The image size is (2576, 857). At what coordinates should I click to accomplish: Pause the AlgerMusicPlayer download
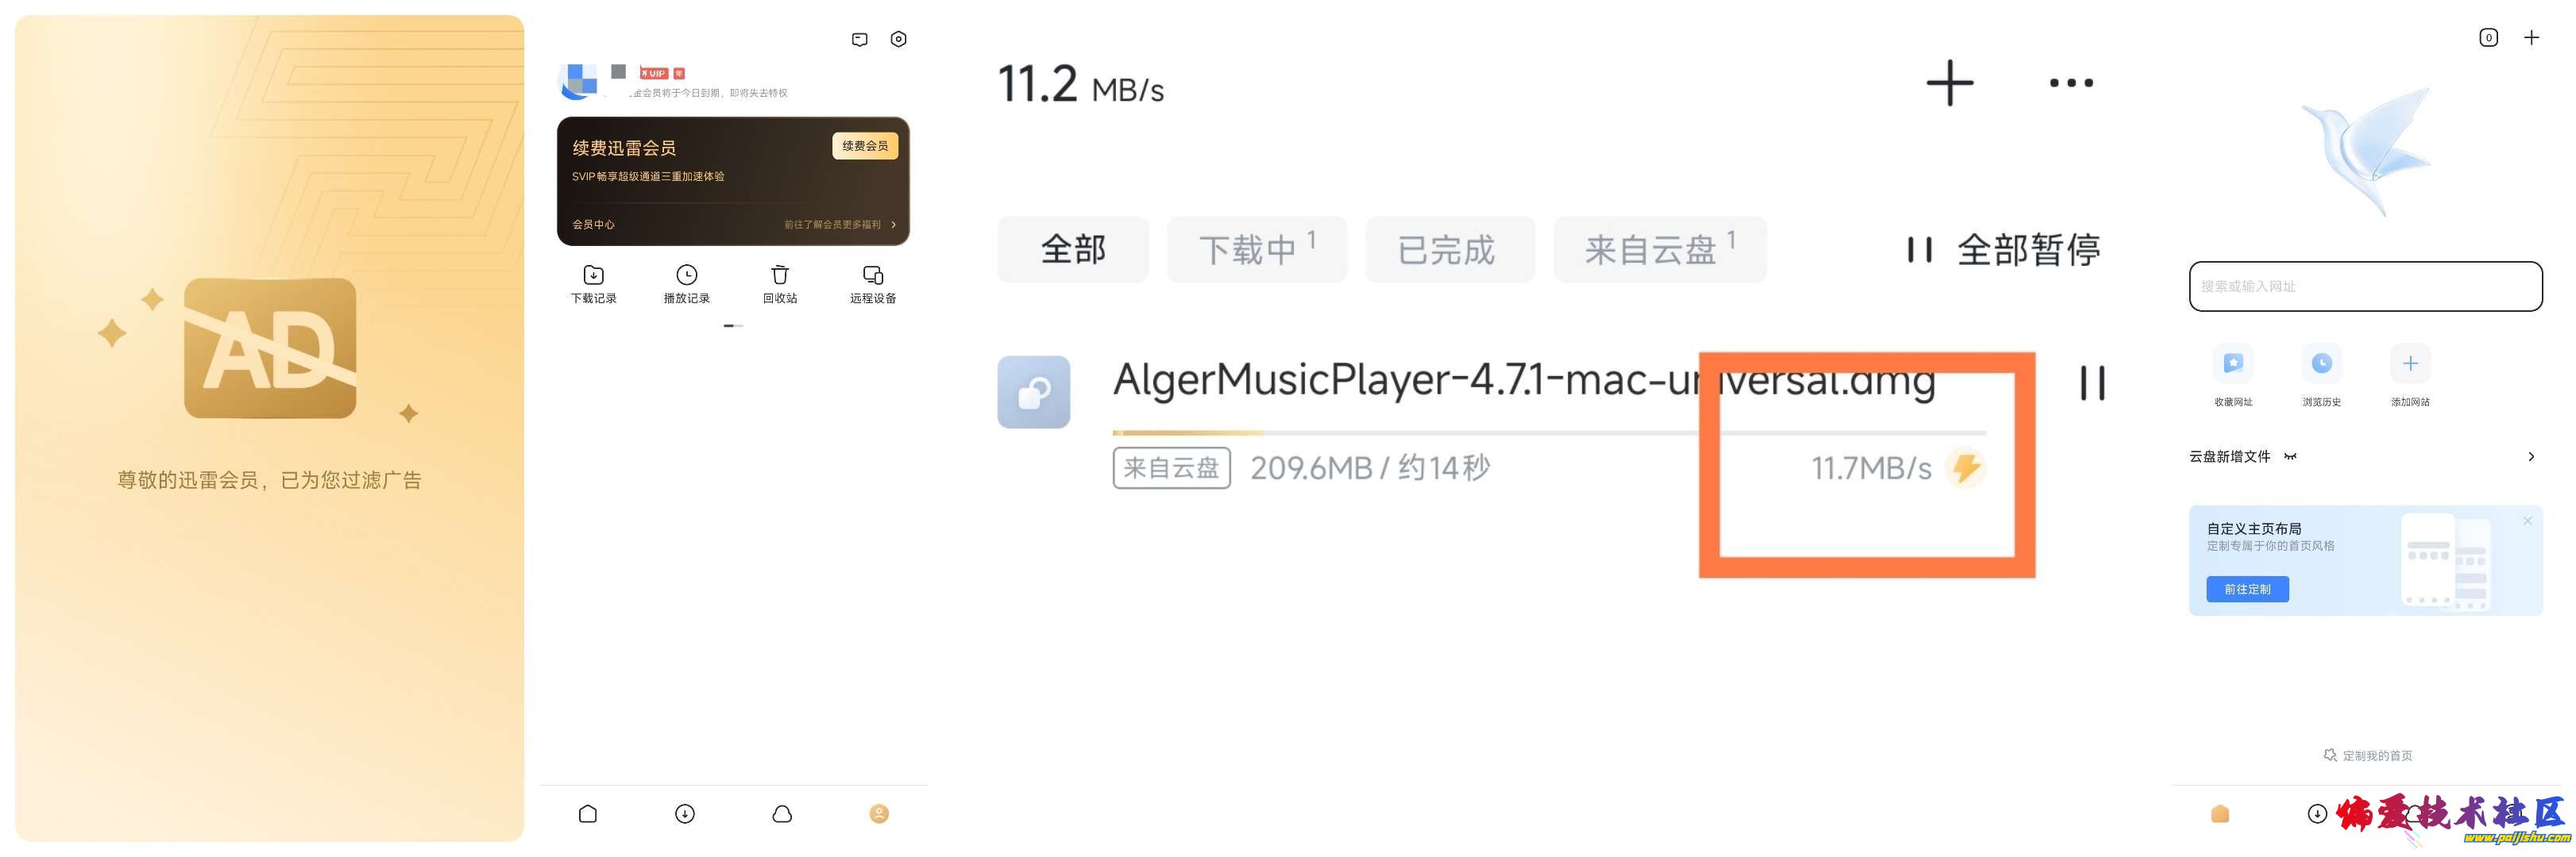2092,382
